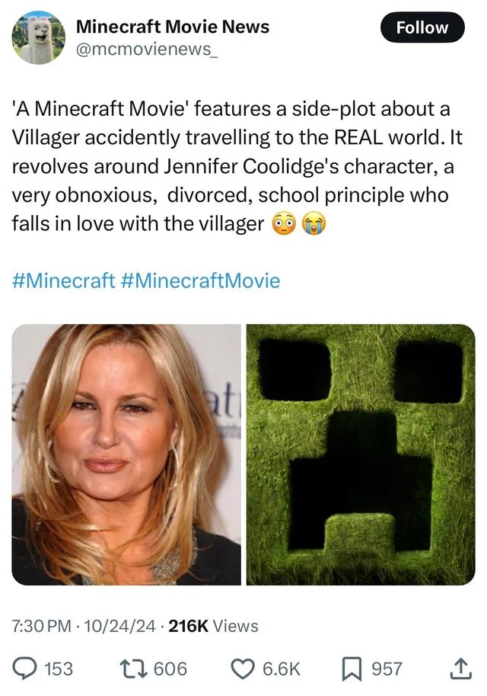
Task: Click the 7:30 PM timestamp
Action: [41, 626]
